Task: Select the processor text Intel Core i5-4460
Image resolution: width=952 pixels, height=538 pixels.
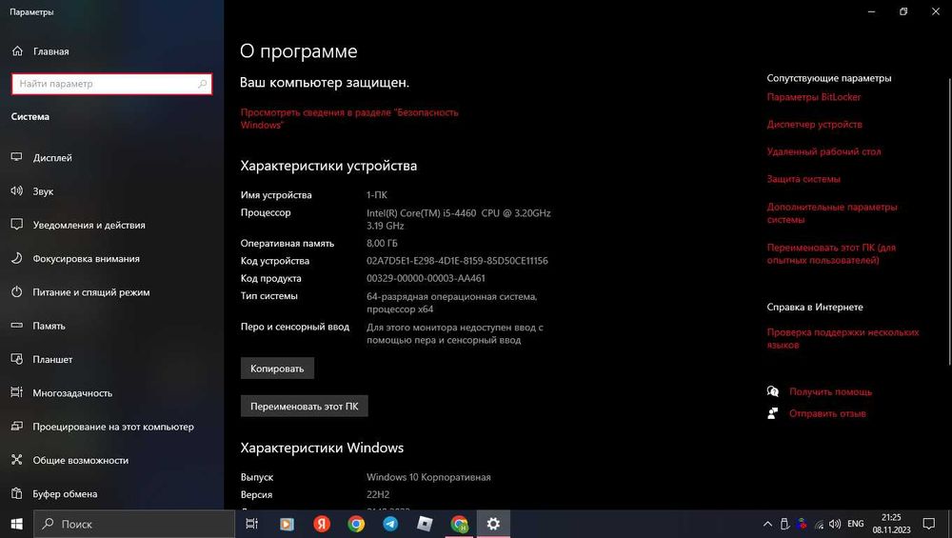Action: click(x=459, y=219)
